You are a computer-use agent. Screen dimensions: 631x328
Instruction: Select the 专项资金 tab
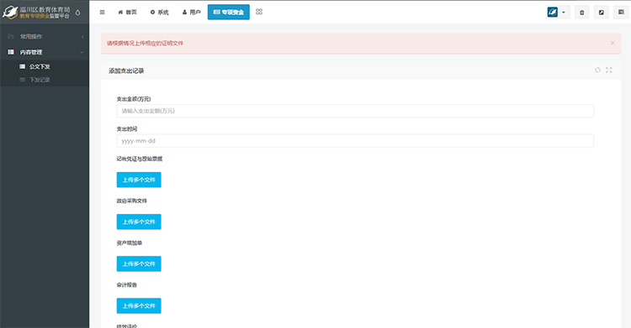click(229, 12)
